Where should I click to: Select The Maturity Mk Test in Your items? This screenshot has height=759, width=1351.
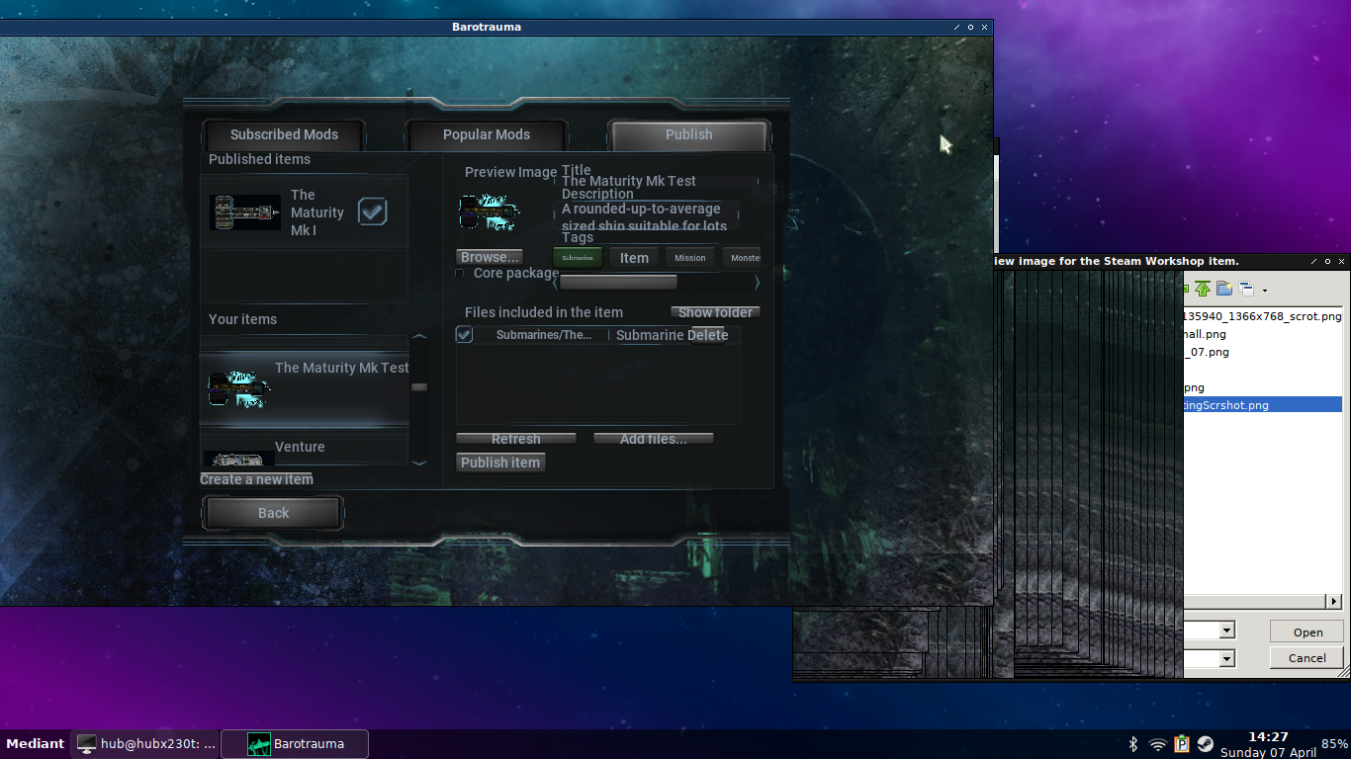coord(305,389)
